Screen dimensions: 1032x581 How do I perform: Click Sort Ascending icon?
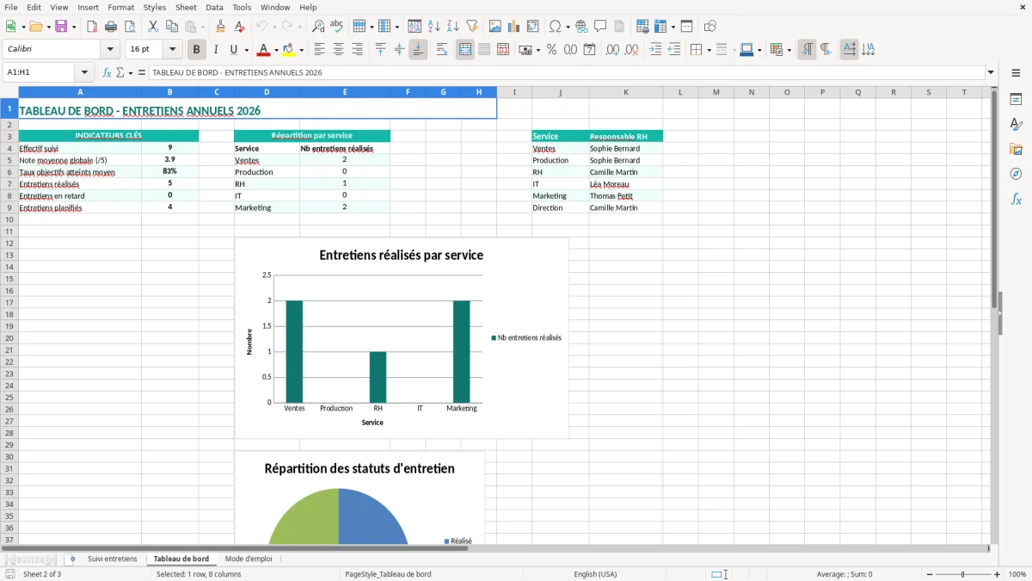[x=433, y=27]
